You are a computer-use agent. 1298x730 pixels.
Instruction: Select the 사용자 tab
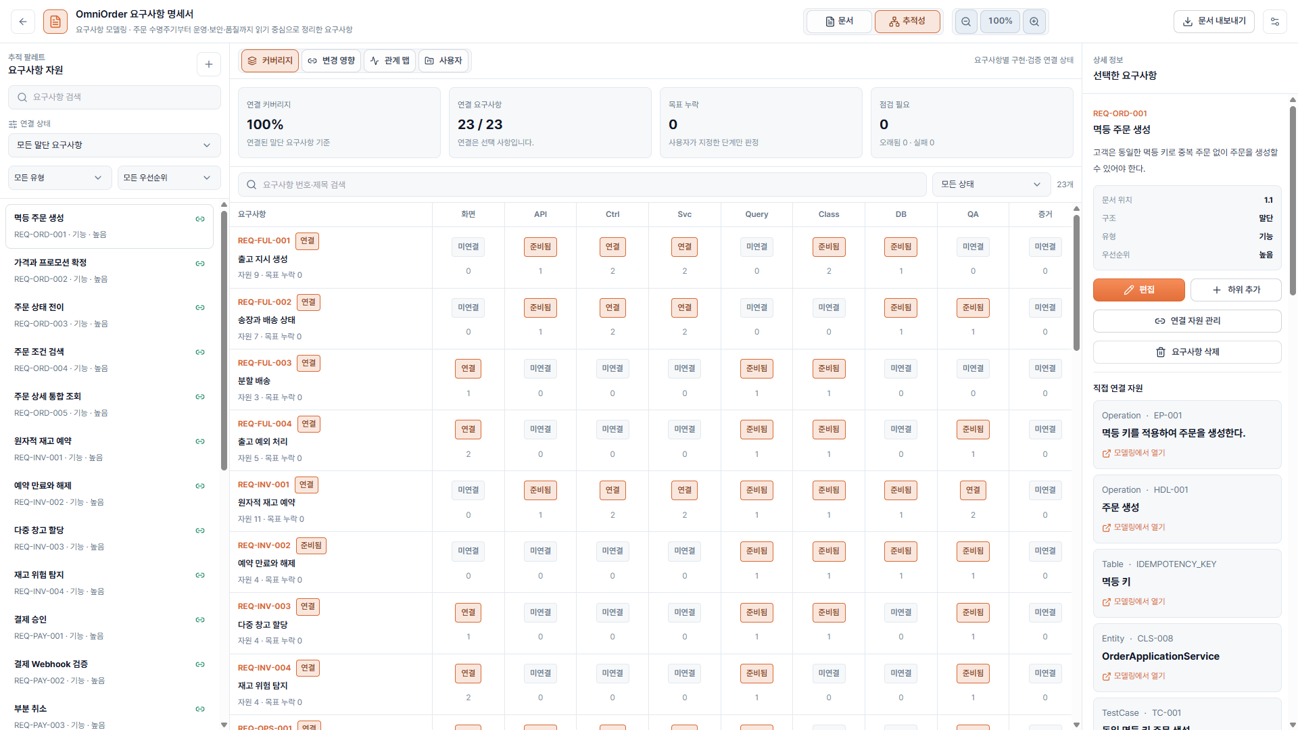pos(443,61)
